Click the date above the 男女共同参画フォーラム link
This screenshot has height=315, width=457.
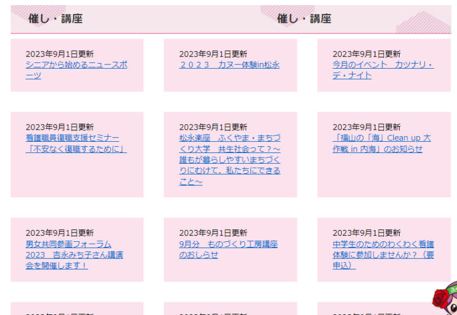point(59,233)
